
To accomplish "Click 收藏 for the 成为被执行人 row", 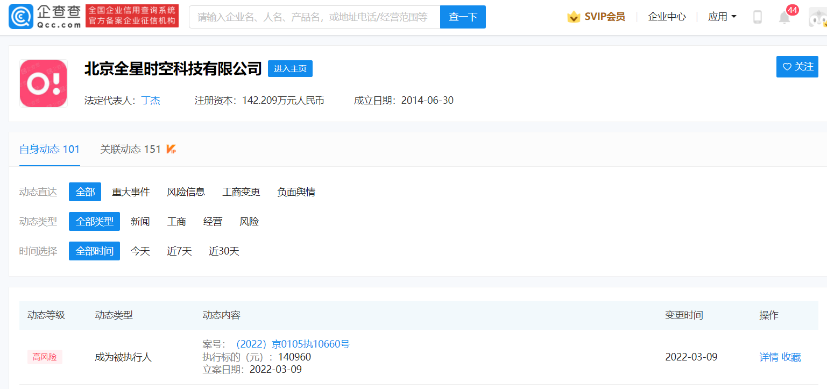I will [791, 357].
